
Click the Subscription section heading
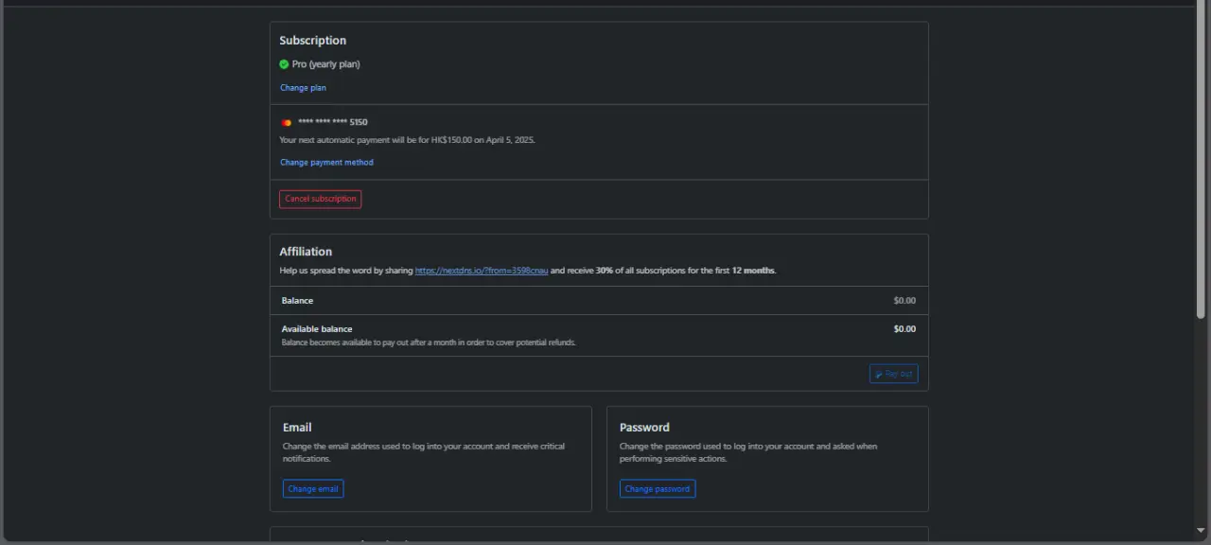click(x=313, y=41)
